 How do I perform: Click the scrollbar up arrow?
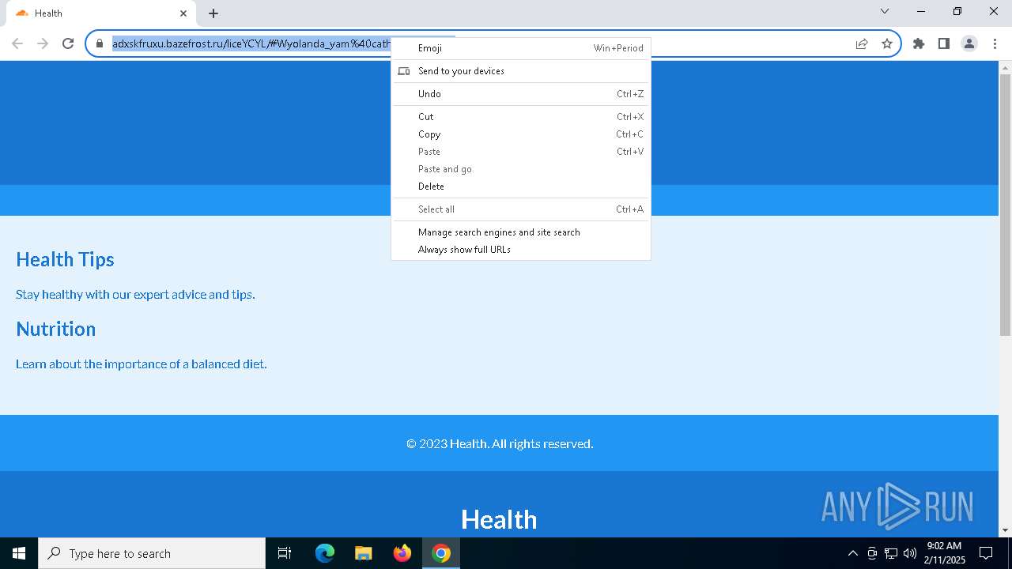click(1005, 67)
